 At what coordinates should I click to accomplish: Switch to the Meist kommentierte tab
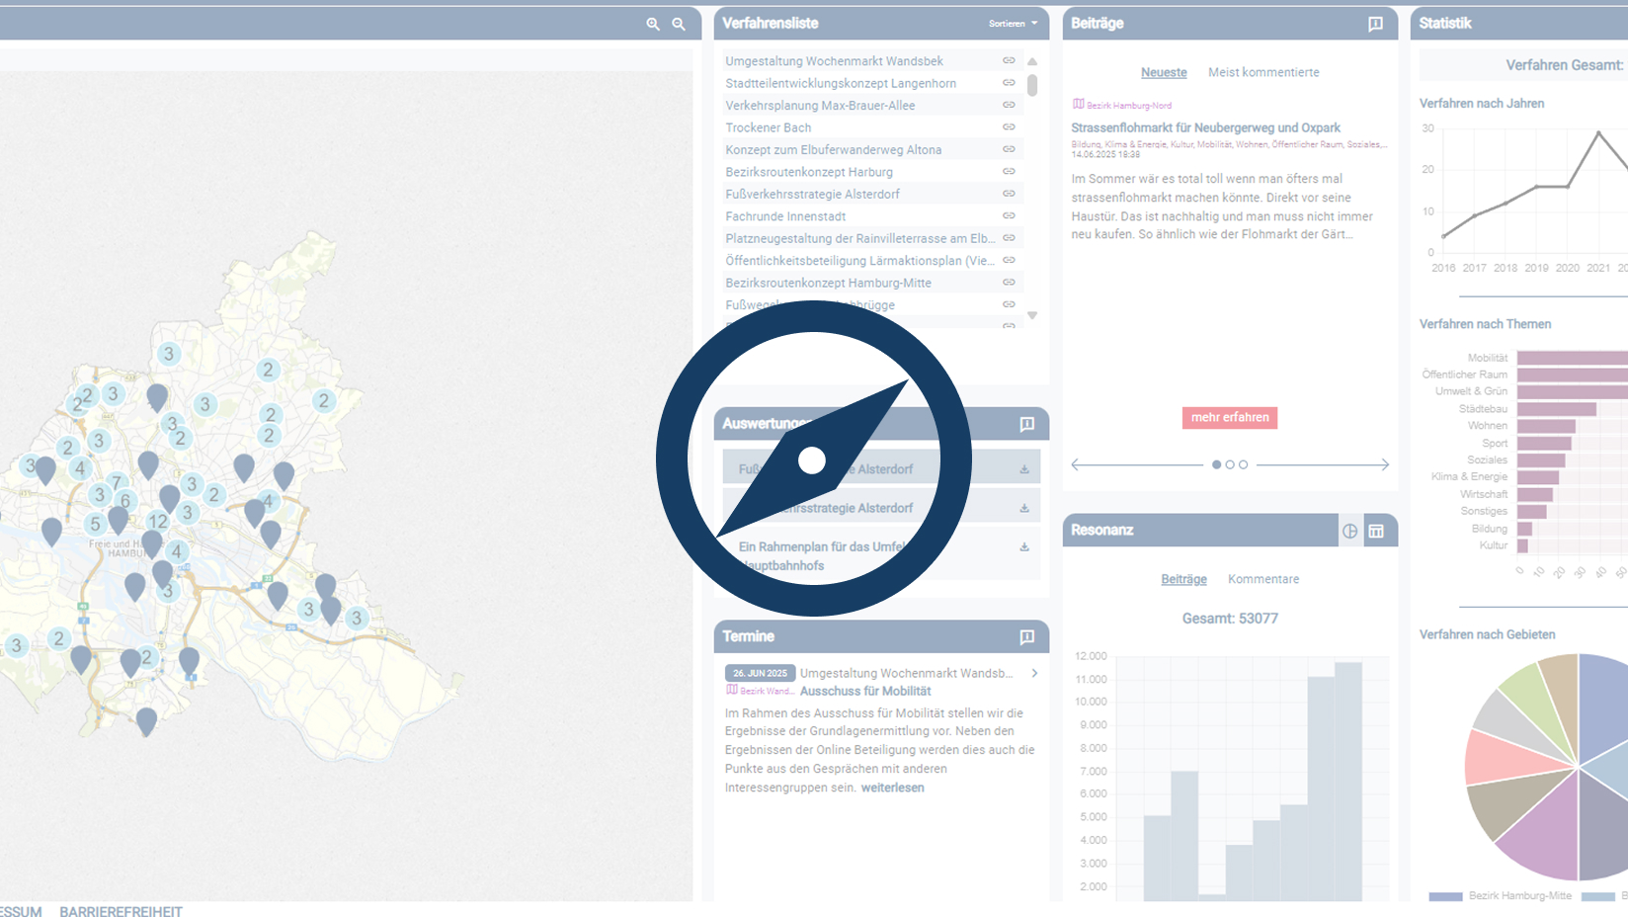[1263, 71]
